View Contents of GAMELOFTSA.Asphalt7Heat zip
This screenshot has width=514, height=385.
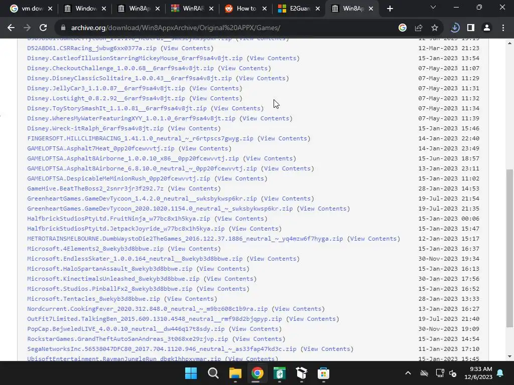pyautogui.click(x=205, y=148)
